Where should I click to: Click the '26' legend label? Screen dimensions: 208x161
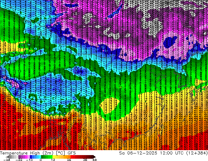point(69,160)
